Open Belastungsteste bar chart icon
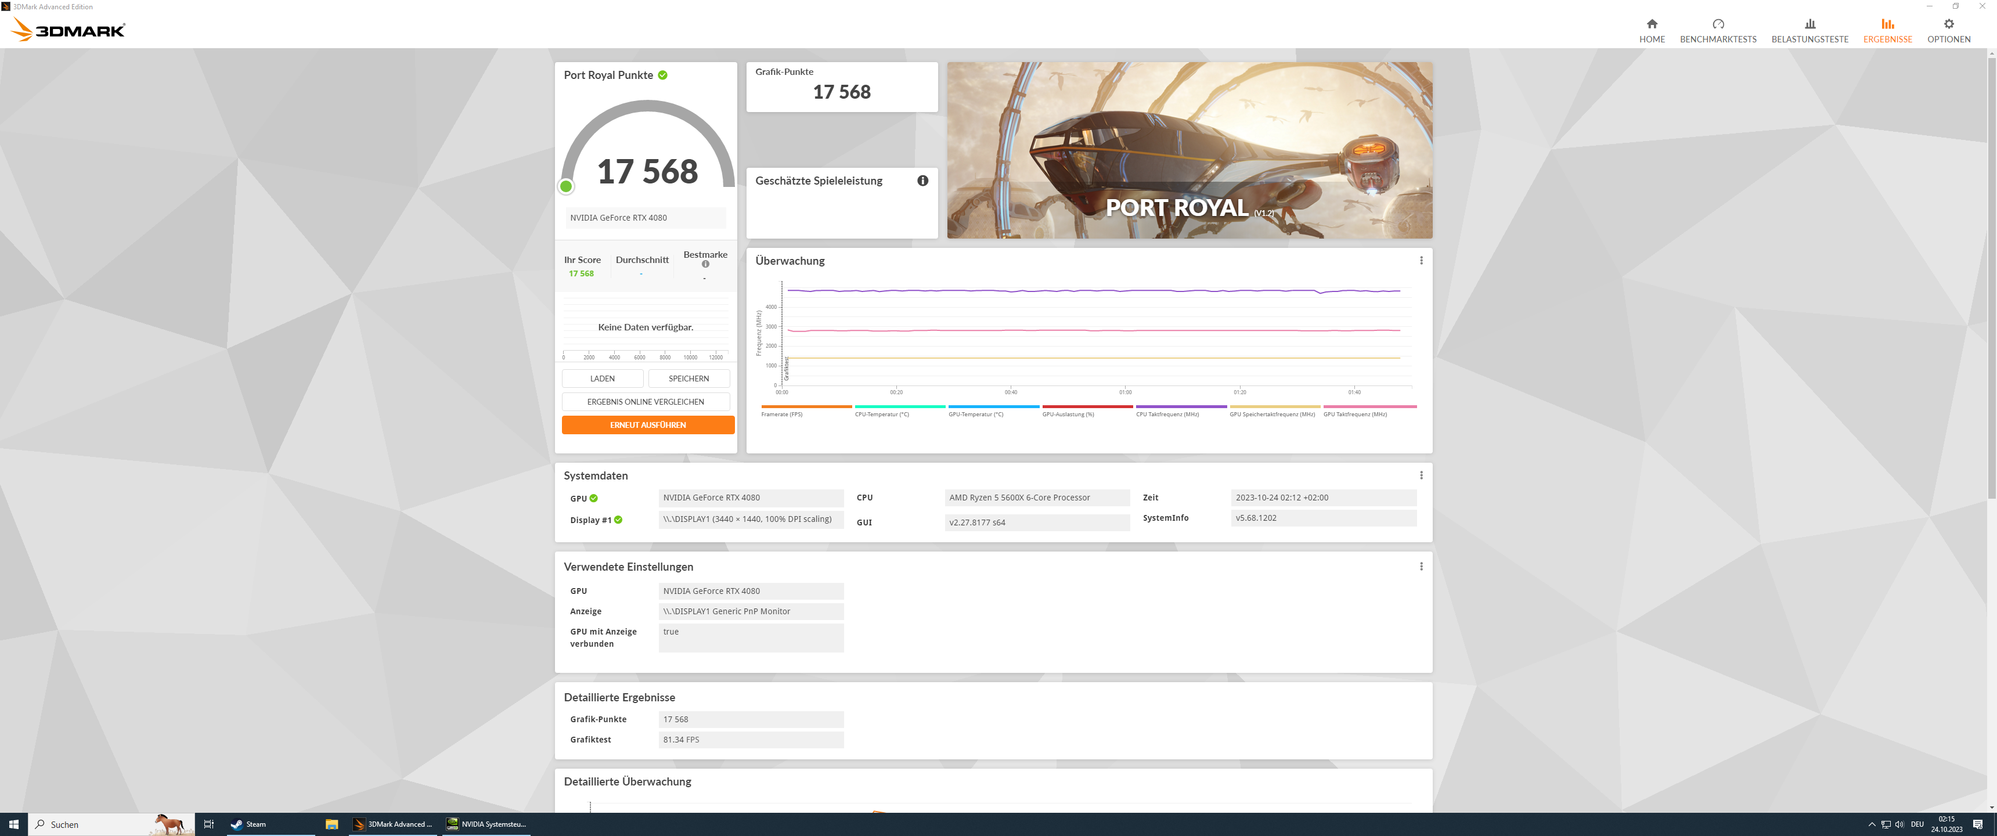The height and width of the screenshot is (836, 1997). tap(1808, 24)
